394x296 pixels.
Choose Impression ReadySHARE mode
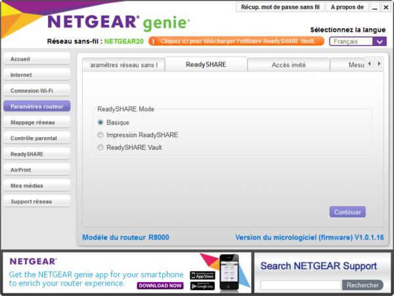(100, 135)
